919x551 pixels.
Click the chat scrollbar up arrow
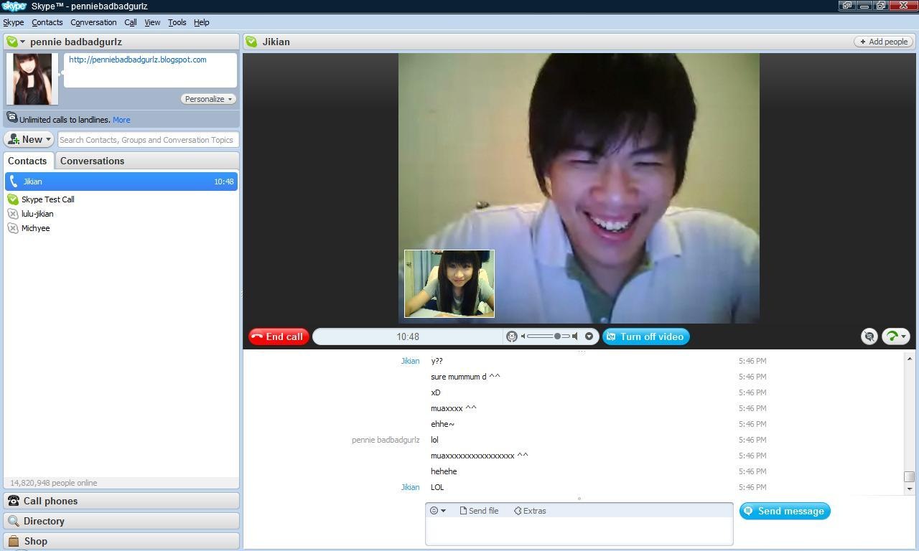click(x=909, y=358)
